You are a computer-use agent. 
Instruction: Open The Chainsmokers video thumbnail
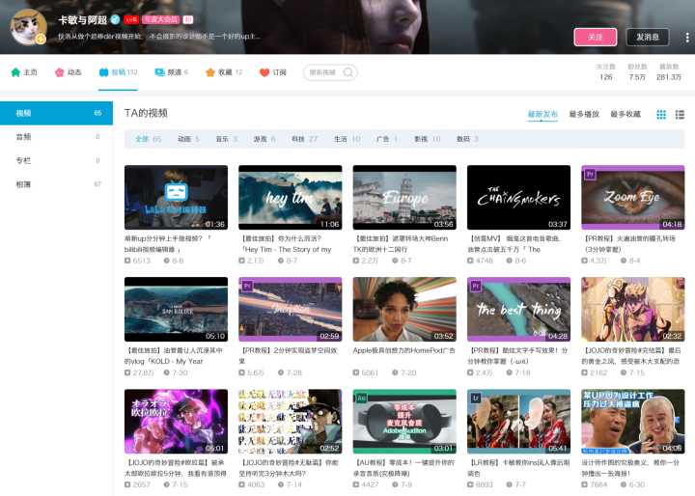click(518, 198)
